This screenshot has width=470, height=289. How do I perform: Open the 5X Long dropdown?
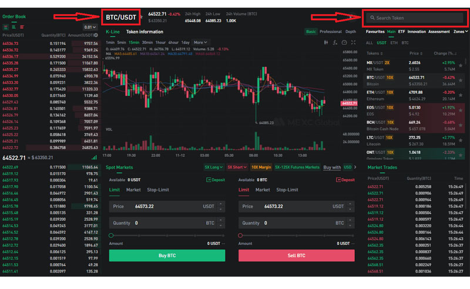(213, 167)
